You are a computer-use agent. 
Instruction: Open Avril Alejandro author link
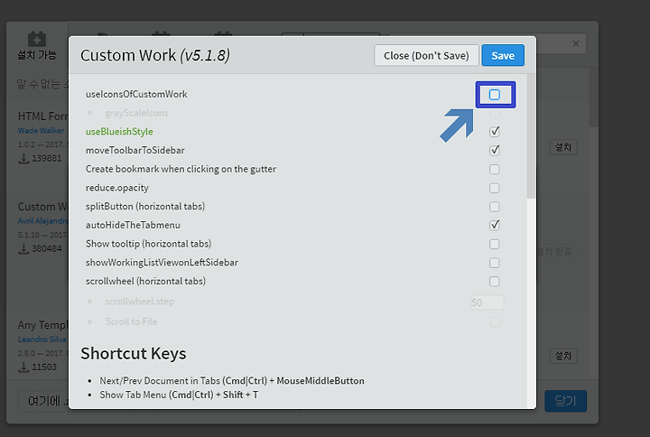(x=42, y=221)
